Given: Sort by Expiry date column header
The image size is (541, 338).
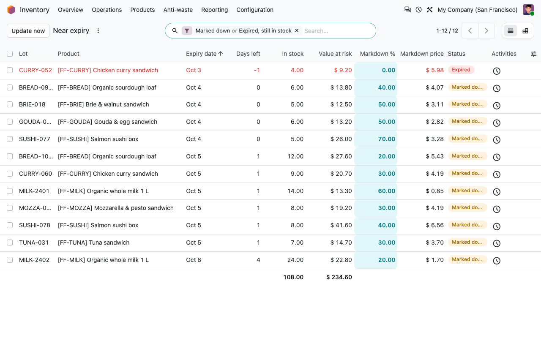Looking at the screenshot, I should tap(205, 54).
